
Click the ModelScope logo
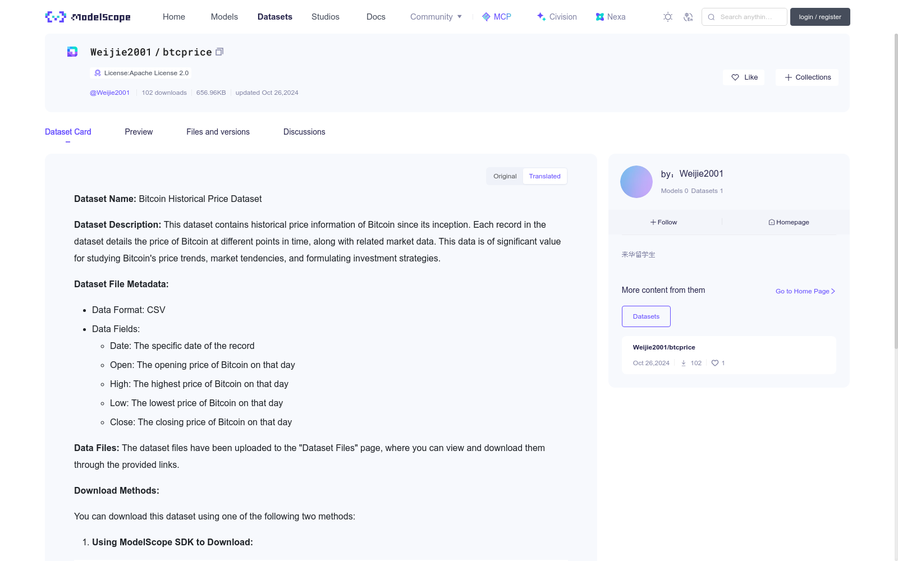(x=88, y=17)
